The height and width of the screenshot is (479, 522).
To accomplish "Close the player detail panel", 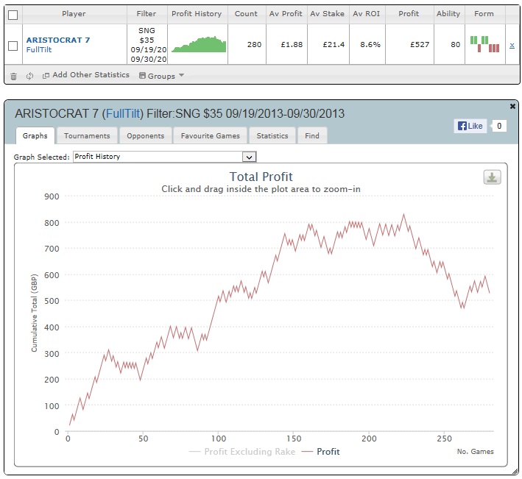I will (x=512, y=107).
